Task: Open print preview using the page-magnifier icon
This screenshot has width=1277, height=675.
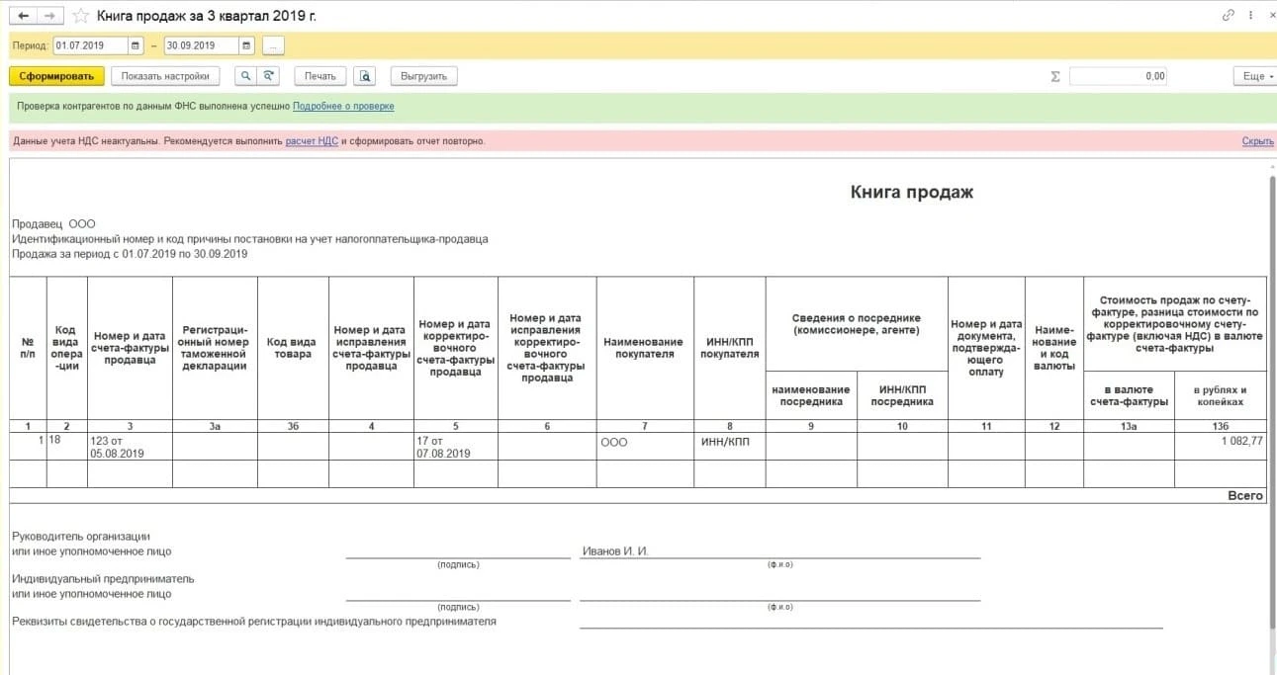Action: click(364, 76)
